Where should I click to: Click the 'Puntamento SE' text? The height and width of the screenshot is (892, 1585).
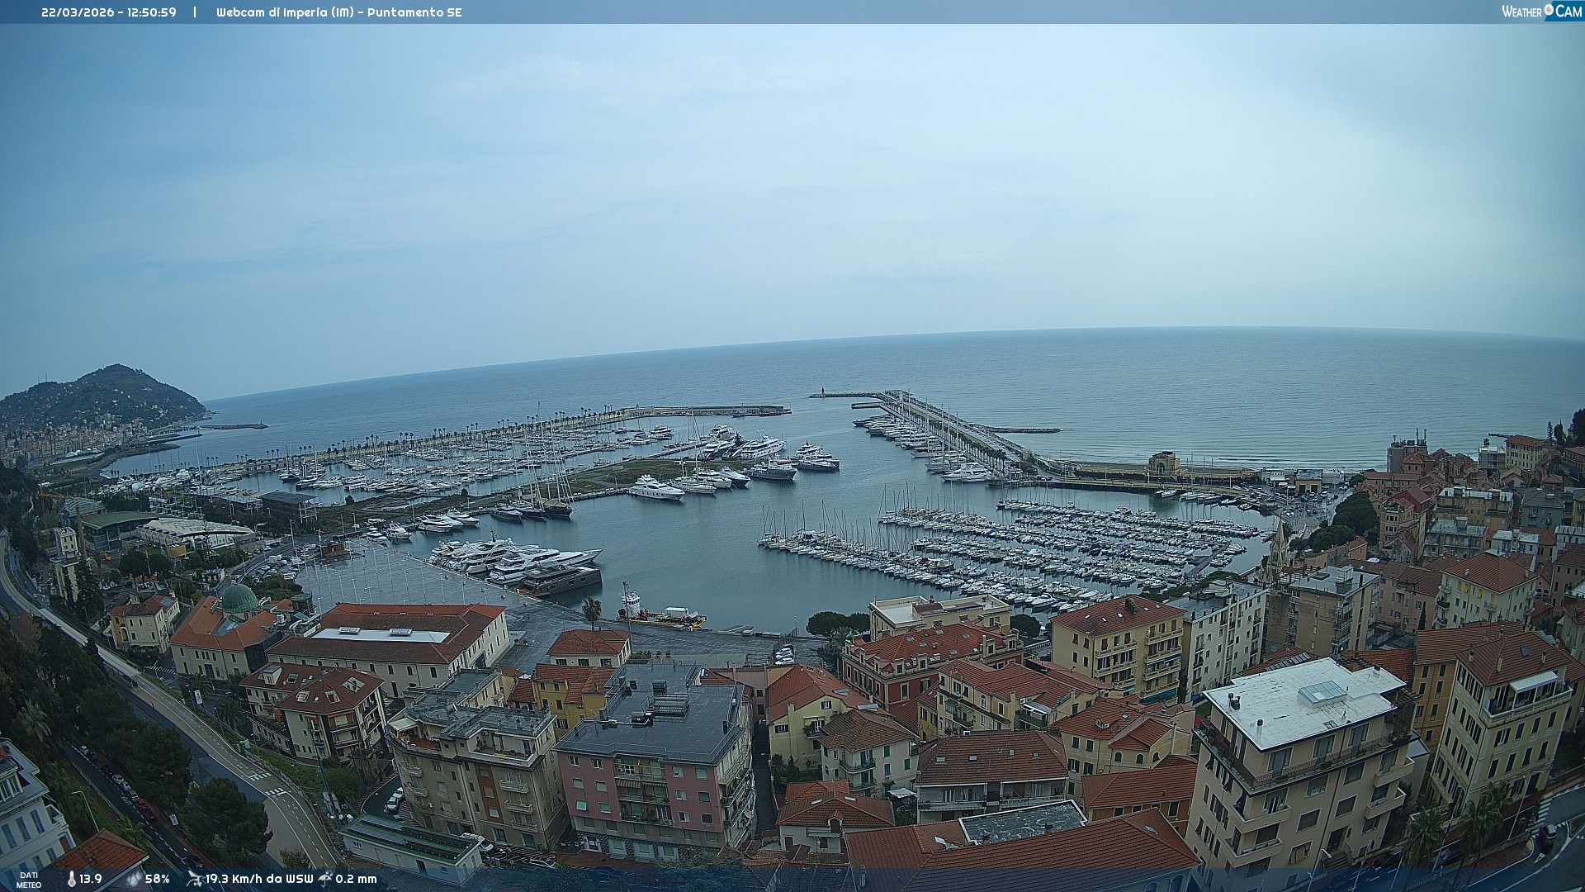[x=414, y=12]
